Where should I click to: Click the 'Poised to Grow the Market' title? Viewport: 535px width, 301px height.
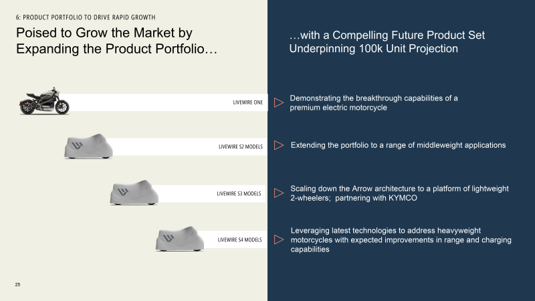(117, 41)
